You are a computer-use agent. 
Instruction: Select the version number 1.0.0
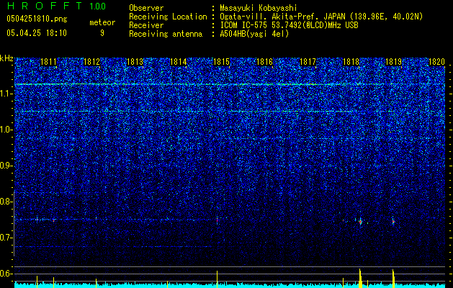[x=98, y=6]
